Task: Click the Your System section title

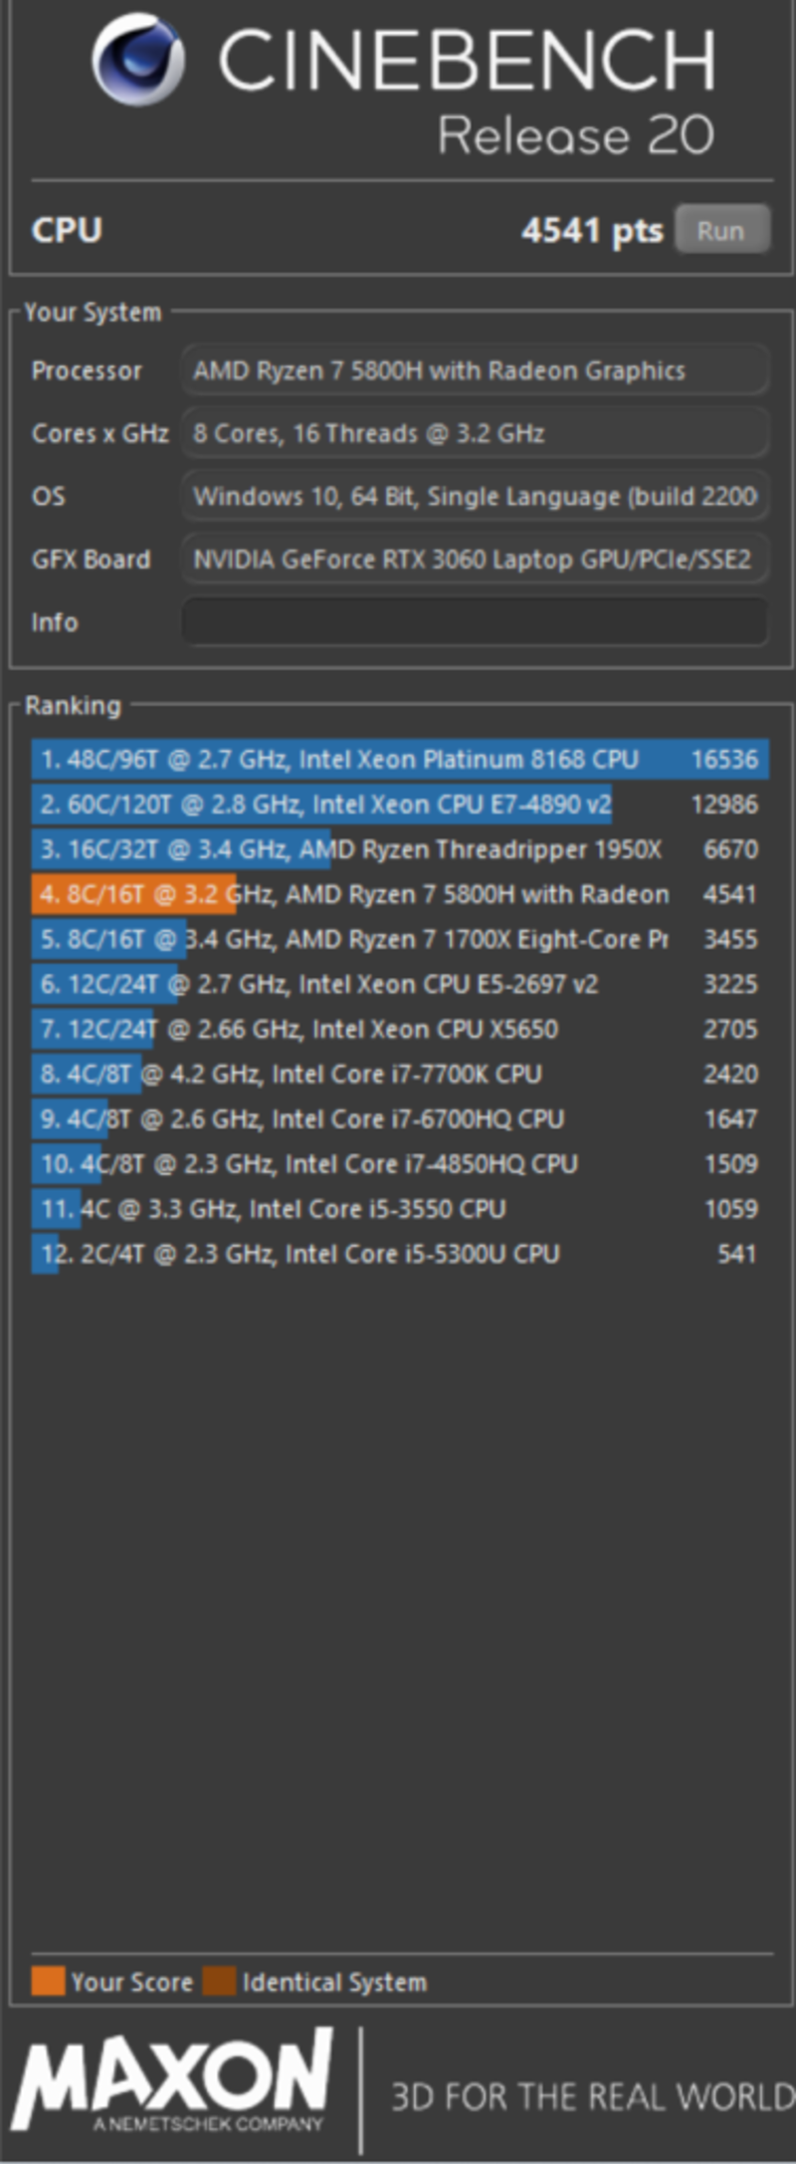Action: (93, 312)
